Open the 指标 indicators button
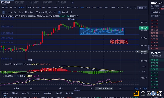 point(5,8)
